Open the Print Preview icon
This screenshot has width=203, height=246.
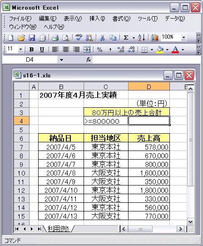tap(66, 38)
